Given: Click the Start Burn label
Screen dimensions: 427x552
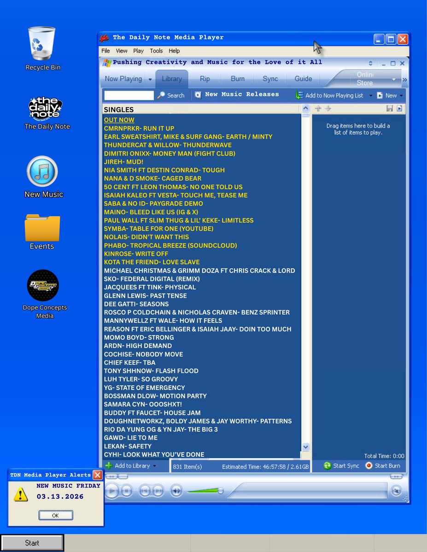Looking at the screenshot, I should [x=387, y=466].
